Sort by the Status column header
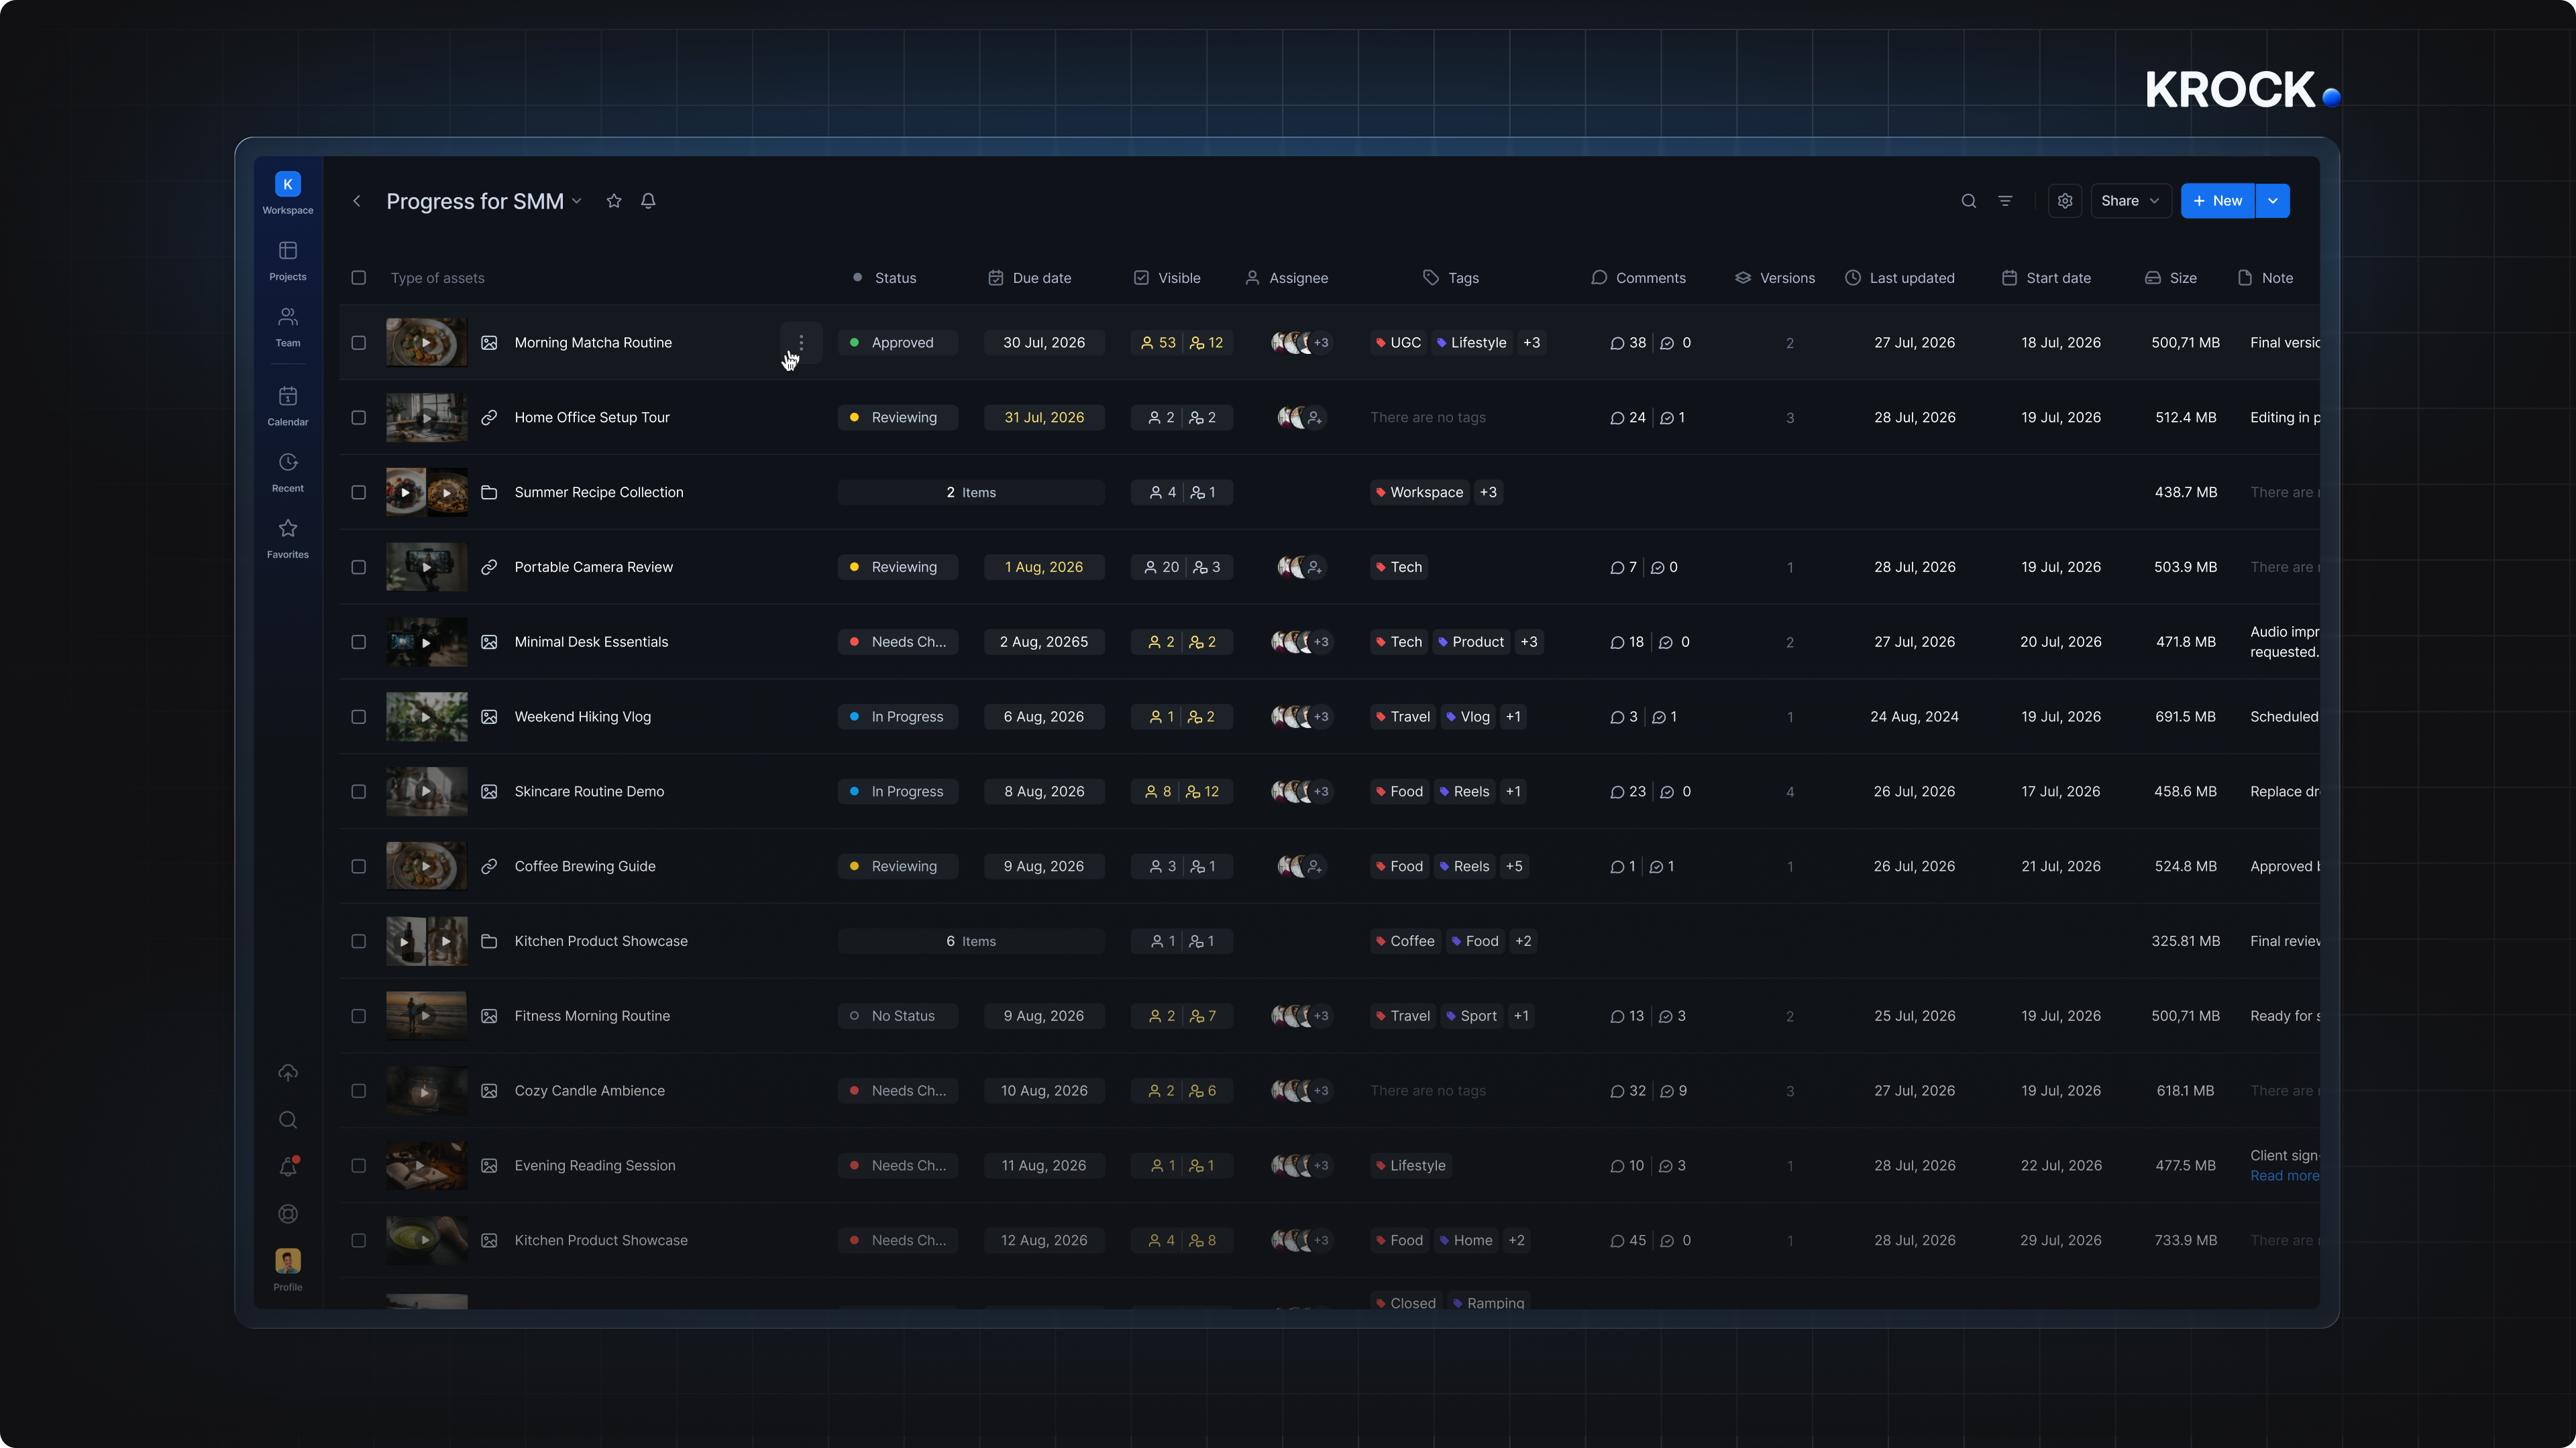 tap(885, 278)
